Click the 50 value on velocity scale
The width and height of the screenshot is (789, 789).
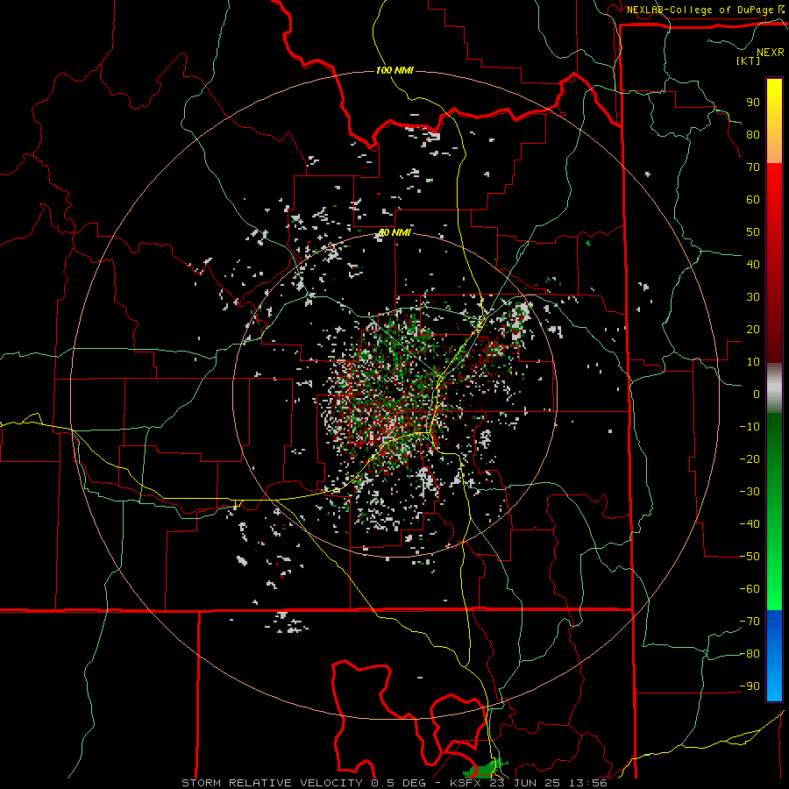coord(753,232)
